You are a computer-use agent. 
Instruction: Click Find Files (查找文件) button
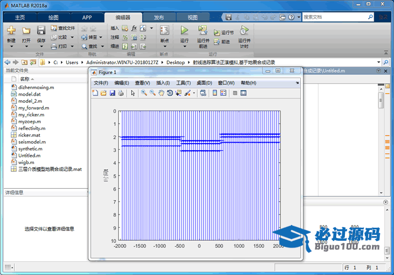[63, 28]
